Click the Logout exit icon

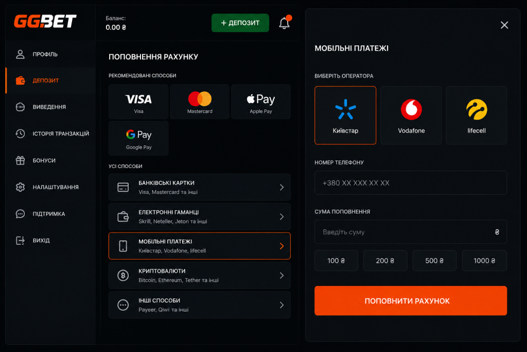[20, 240]
